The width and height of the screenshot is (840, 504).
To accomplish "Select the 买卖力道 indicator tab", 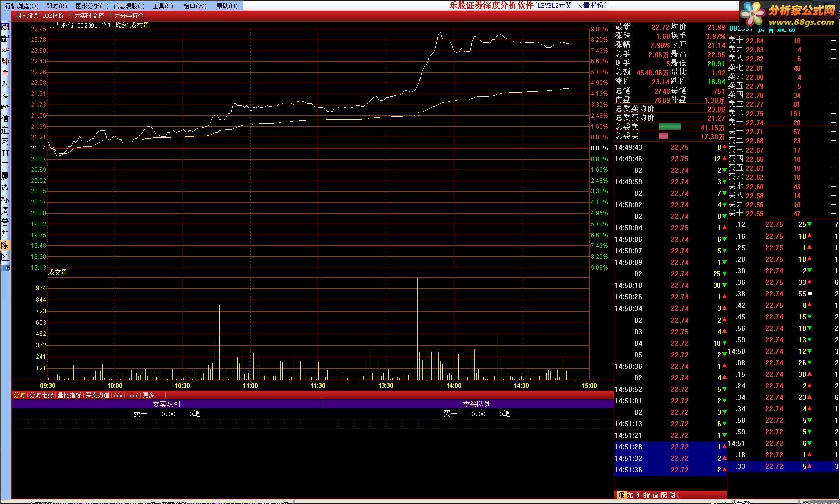I will pos(97,395).
